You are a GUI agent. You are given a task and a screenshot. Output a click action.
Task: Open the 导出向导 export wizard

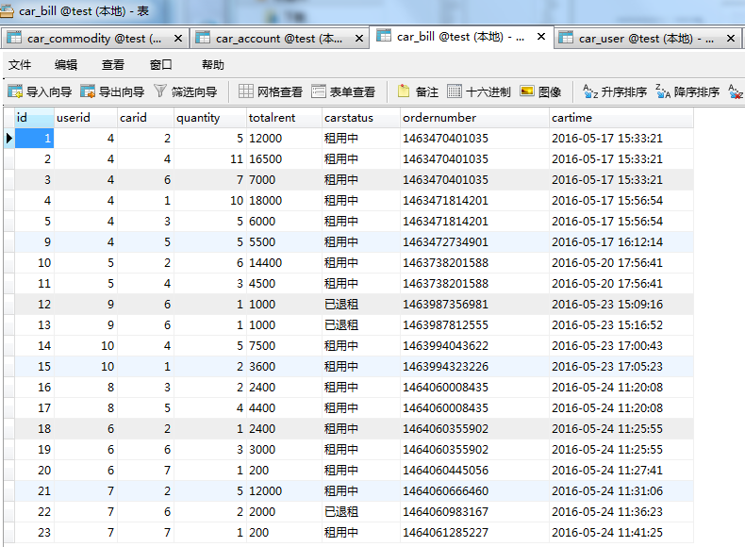point(112,91)
